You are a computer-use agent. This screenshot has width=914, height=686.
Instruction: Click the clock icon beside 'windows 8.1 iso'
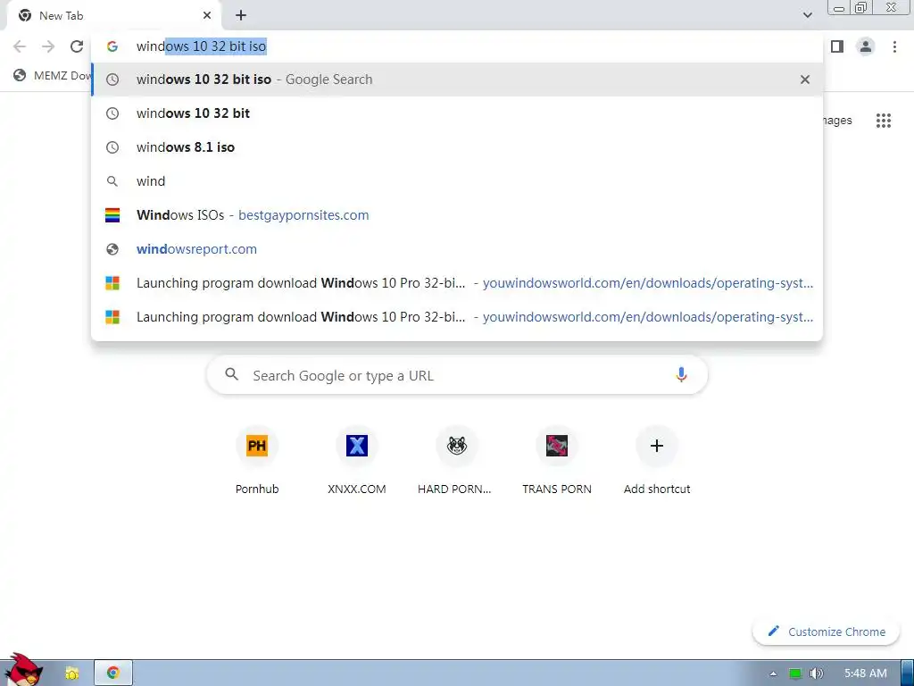click(x=112, y=147)
